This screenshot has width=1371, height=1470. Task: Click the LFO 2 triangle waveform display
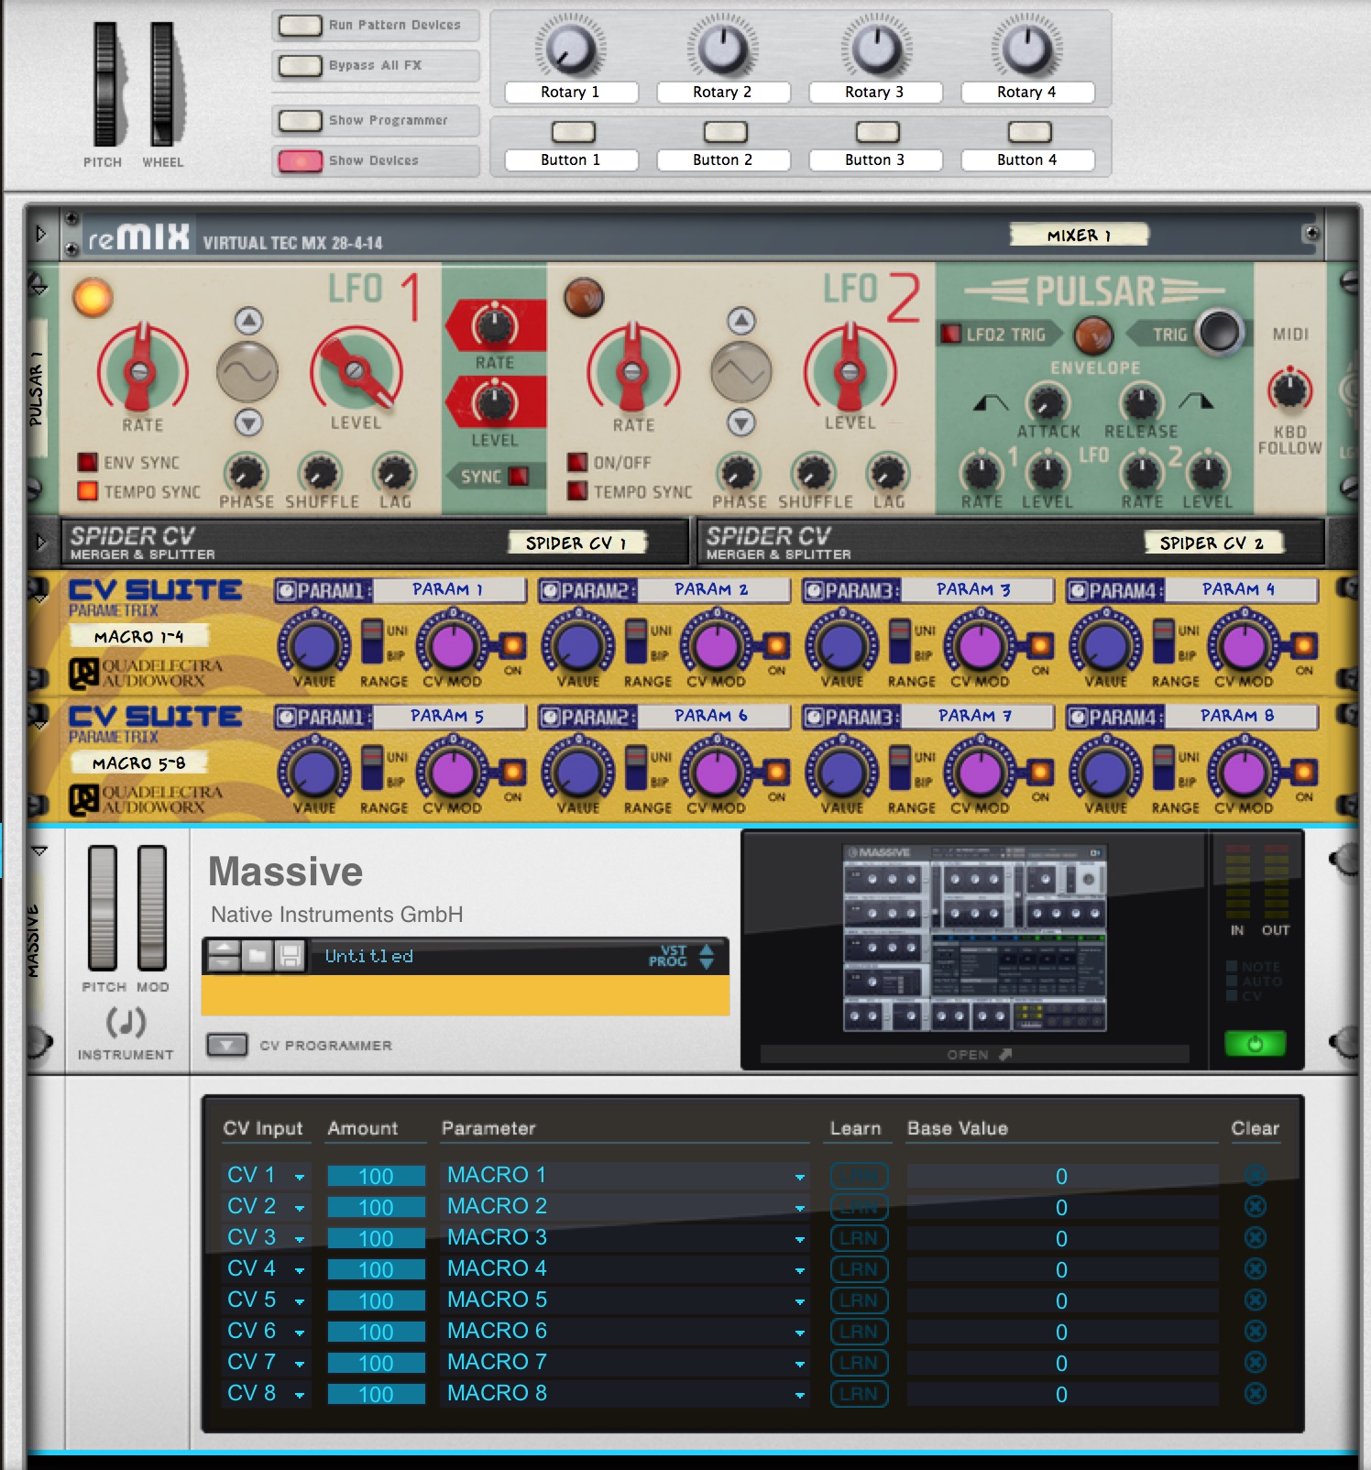pos(741,371)
